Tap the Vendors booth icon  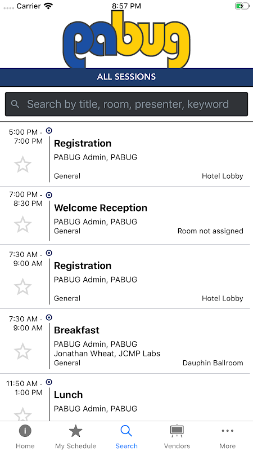pyautogui.click(x=177, y=431)
